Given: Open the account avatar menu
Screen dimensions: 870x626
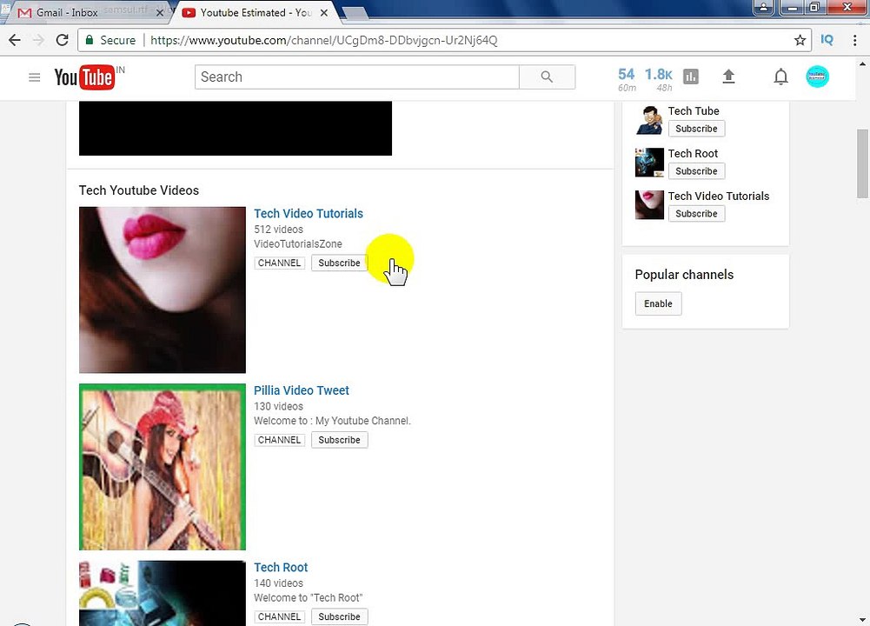Looking at the screenshot, I should (x=817, y=77).
